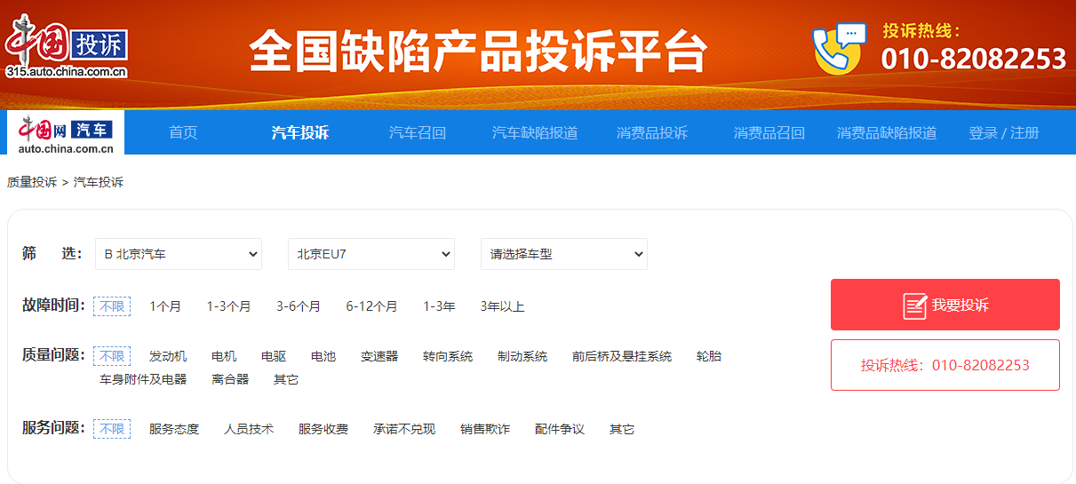Expand the 北京EU7 series dropdown

[x=371, y=254]
